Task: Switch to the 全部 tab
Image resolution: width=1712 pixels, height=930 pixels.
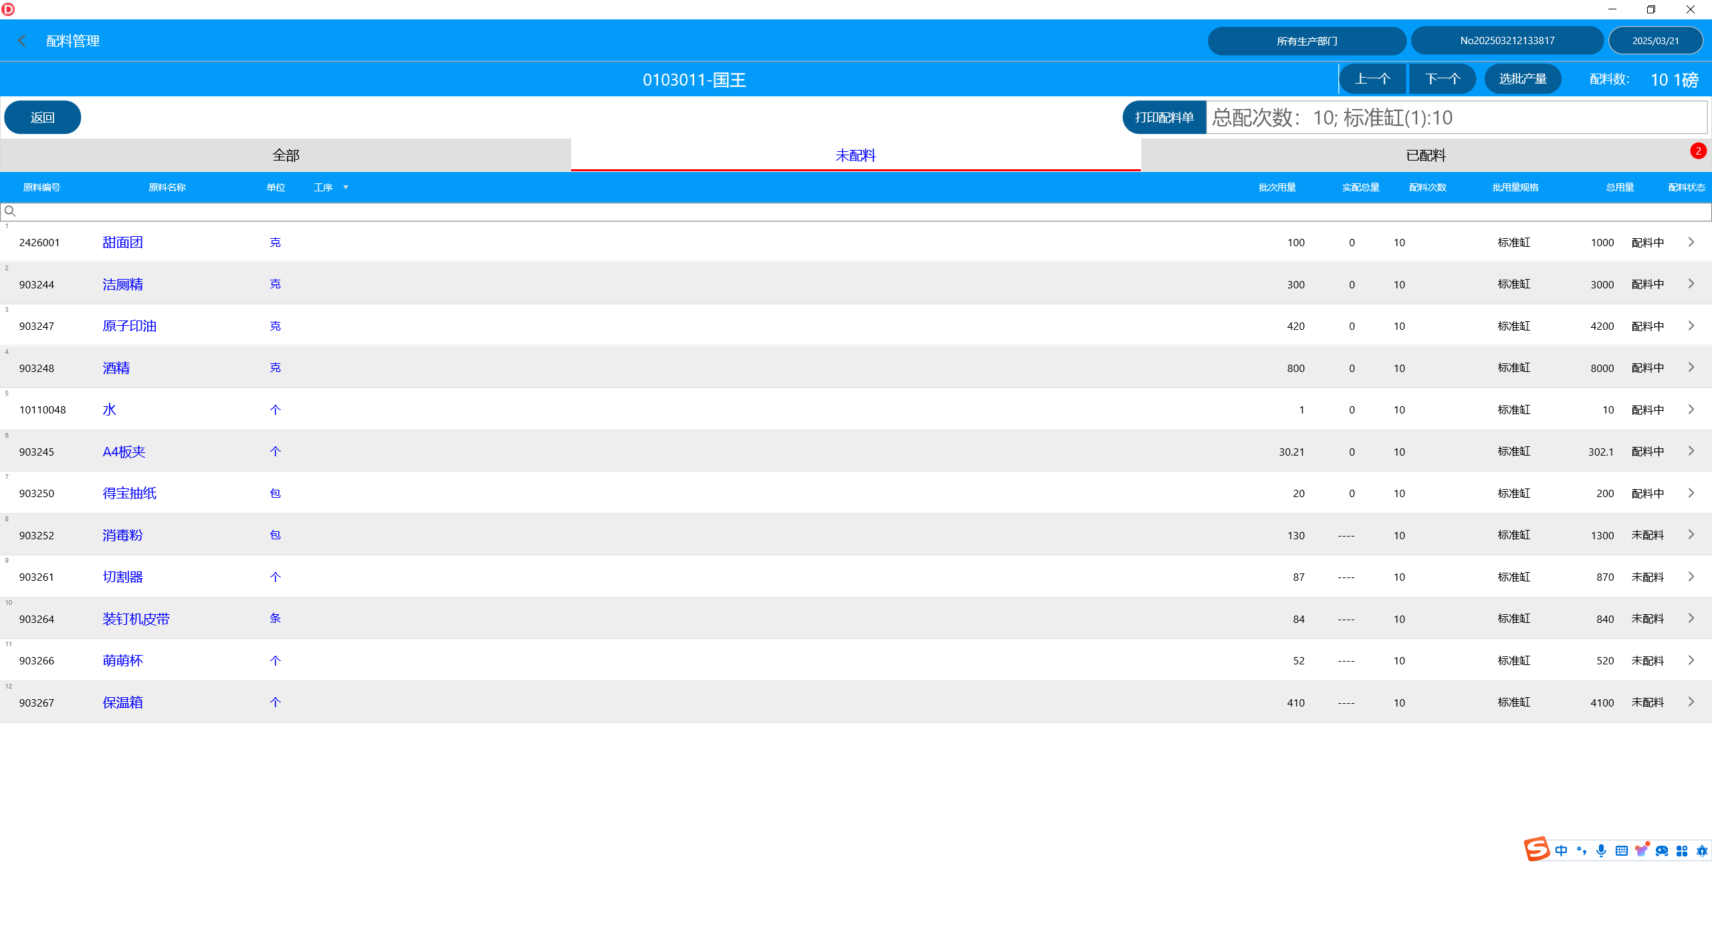Action: click(x=286, y=155)
